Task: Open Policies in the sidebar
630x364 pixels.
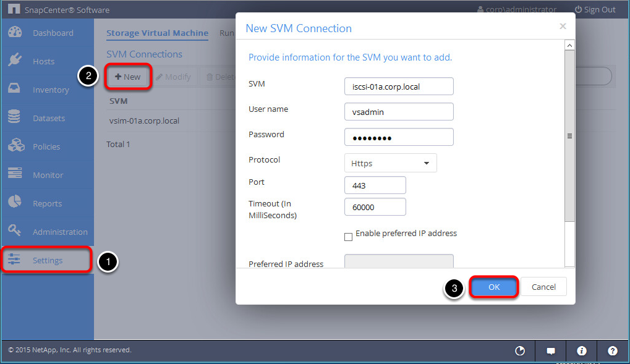Action: point(48,146)
